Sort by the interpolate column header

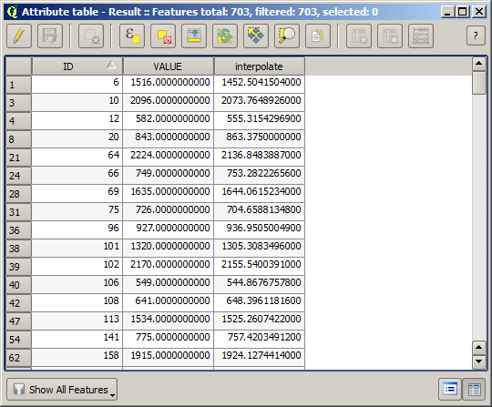[259, 66]
